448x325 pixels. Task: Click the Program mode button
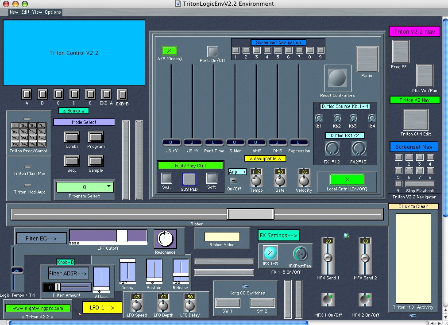coord(96,137)
